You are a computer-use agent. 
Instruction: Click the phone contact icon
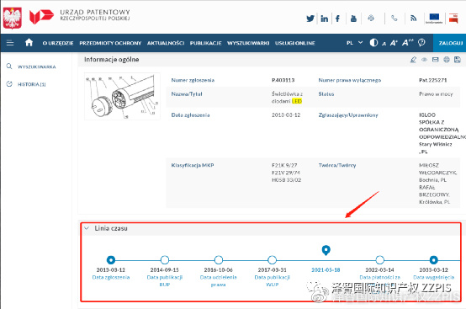coord(394,19)
